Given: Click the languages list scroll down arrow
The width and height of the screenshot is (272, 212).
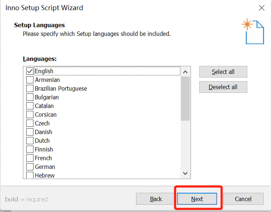Looking at the screenshot, I should pyautogui.click(x=185, y=173).
